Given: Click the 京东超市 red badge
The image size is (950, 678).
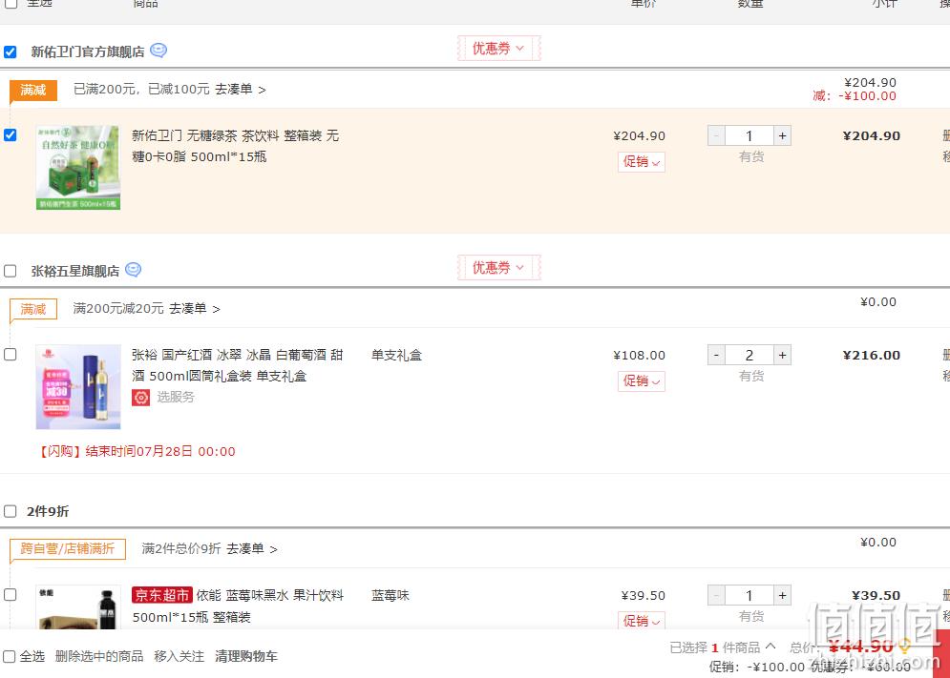Looking at the screenshot, I should click(x=161, y=595).
